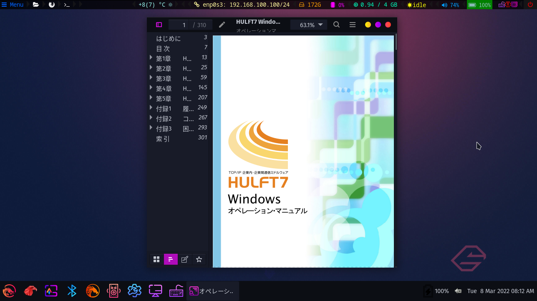Click the tray keyboard layout icon
Screen dimensions: 537x301
502,5
